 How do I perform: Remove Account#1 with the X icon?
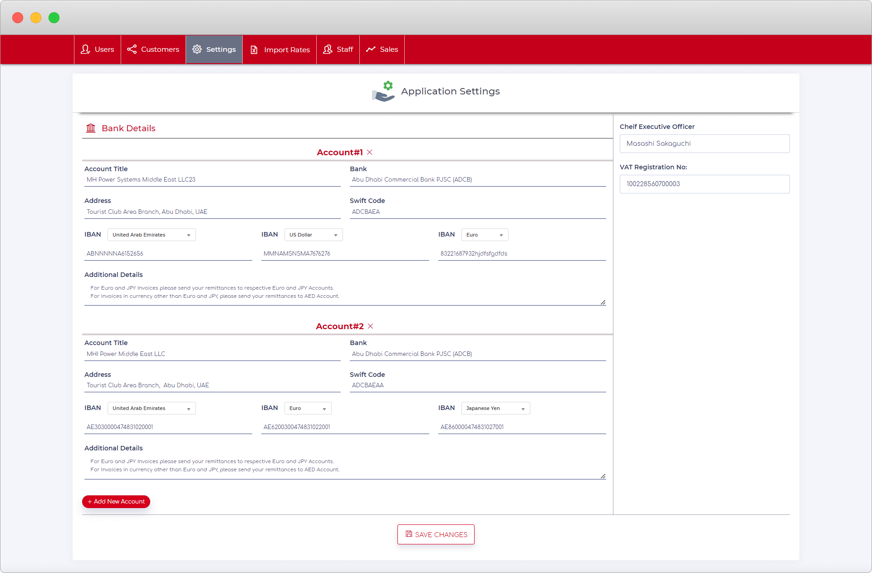pos(370,153)
